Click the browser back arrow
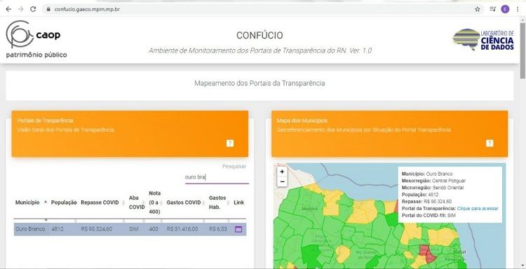526x269 pixels. (x=8, y=9)
